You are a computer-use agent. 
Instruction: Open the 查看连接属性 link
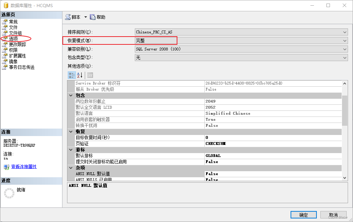(24, 167)
